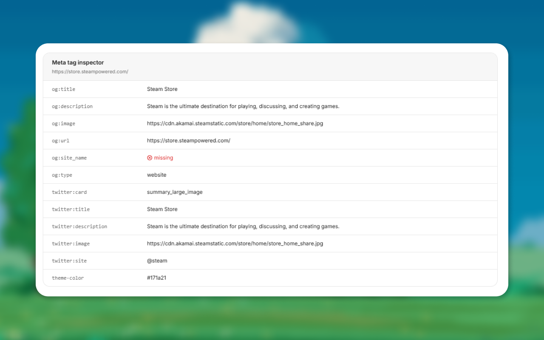Click the red missing error icon
Image resolution: width=544 pixels, height=340 pixels.
click(150, 158)
